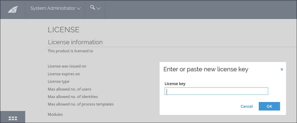Click the leaf logo in the header
Viewport: 297px width, 123px height.
13,9
